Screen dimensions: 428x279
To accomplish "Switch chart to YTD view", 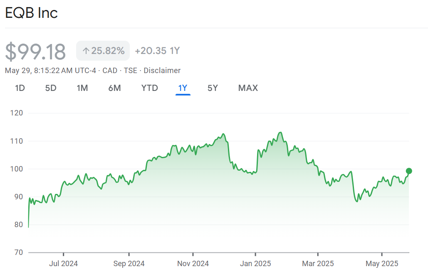I will click(x=150, y=88).
